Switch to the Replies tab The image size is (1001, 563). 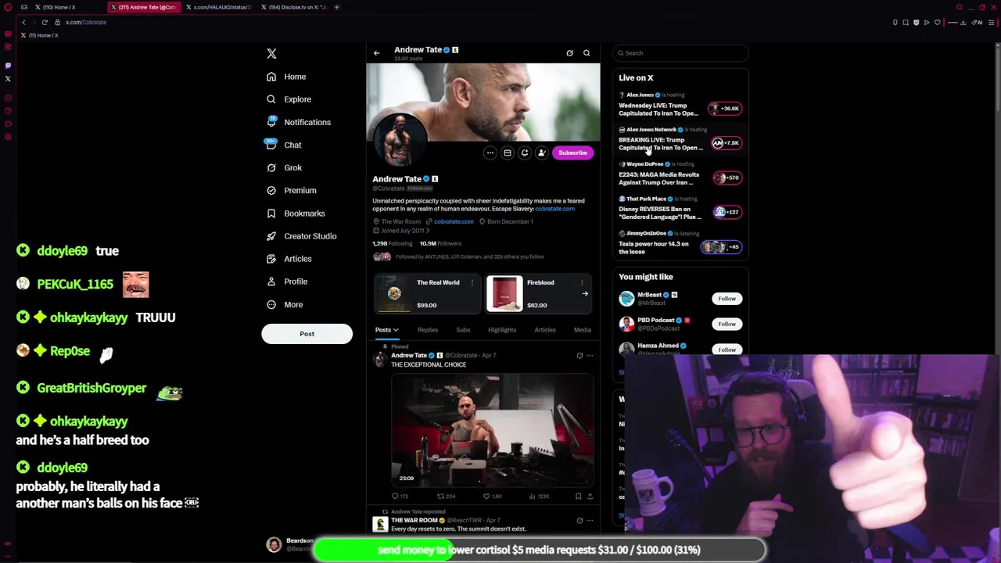coord(427,330)
